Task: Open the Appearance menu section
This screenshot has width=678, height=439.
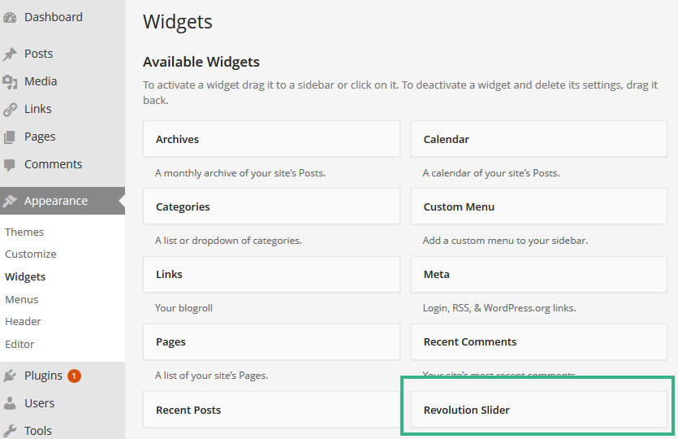Action: [x=55, y=201]
